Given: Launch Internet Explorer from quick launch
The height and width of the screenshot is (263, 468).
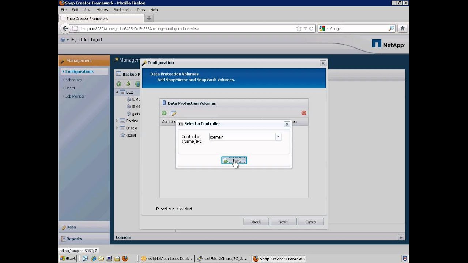Looking at the screenshot, I should tap(93, 259).
